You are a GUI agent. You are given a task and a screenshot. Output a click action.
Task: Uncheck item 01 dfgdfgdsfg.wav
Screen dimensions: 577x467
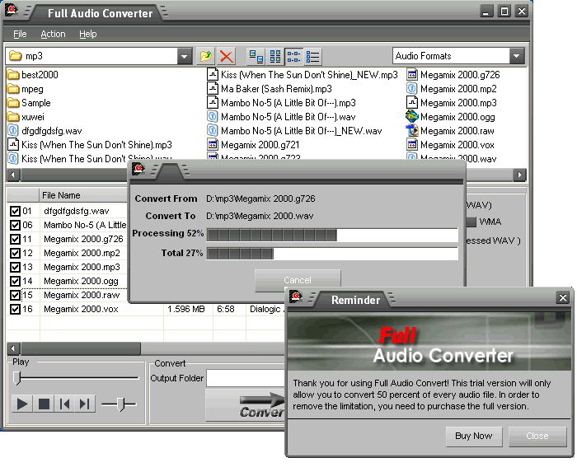(15, 211)
